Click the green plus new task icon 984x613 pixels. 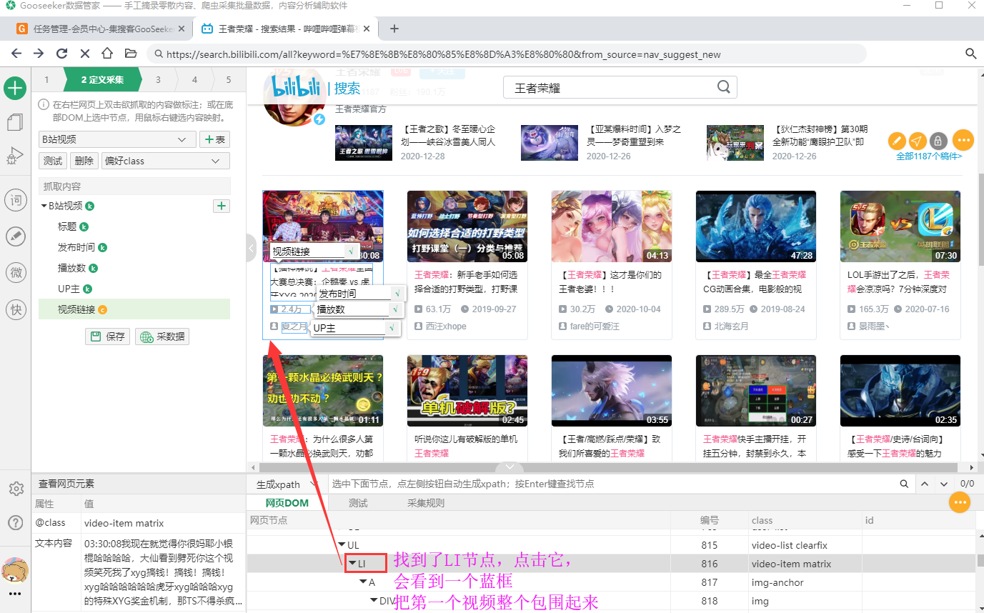(x=15, y=89)
